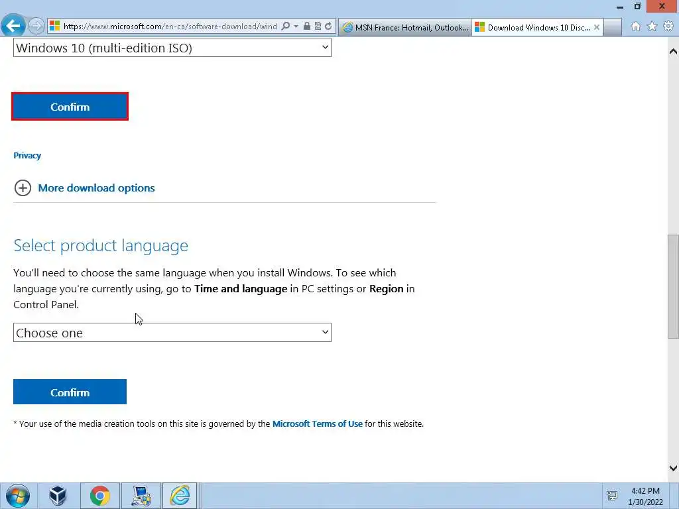Open Windows Start menu orb
Viewport: 679px width, 509px height.
click(18, 496)
